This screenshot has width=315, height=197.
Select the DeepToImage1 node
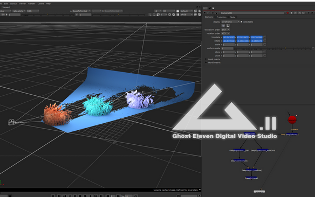[251, 178]
